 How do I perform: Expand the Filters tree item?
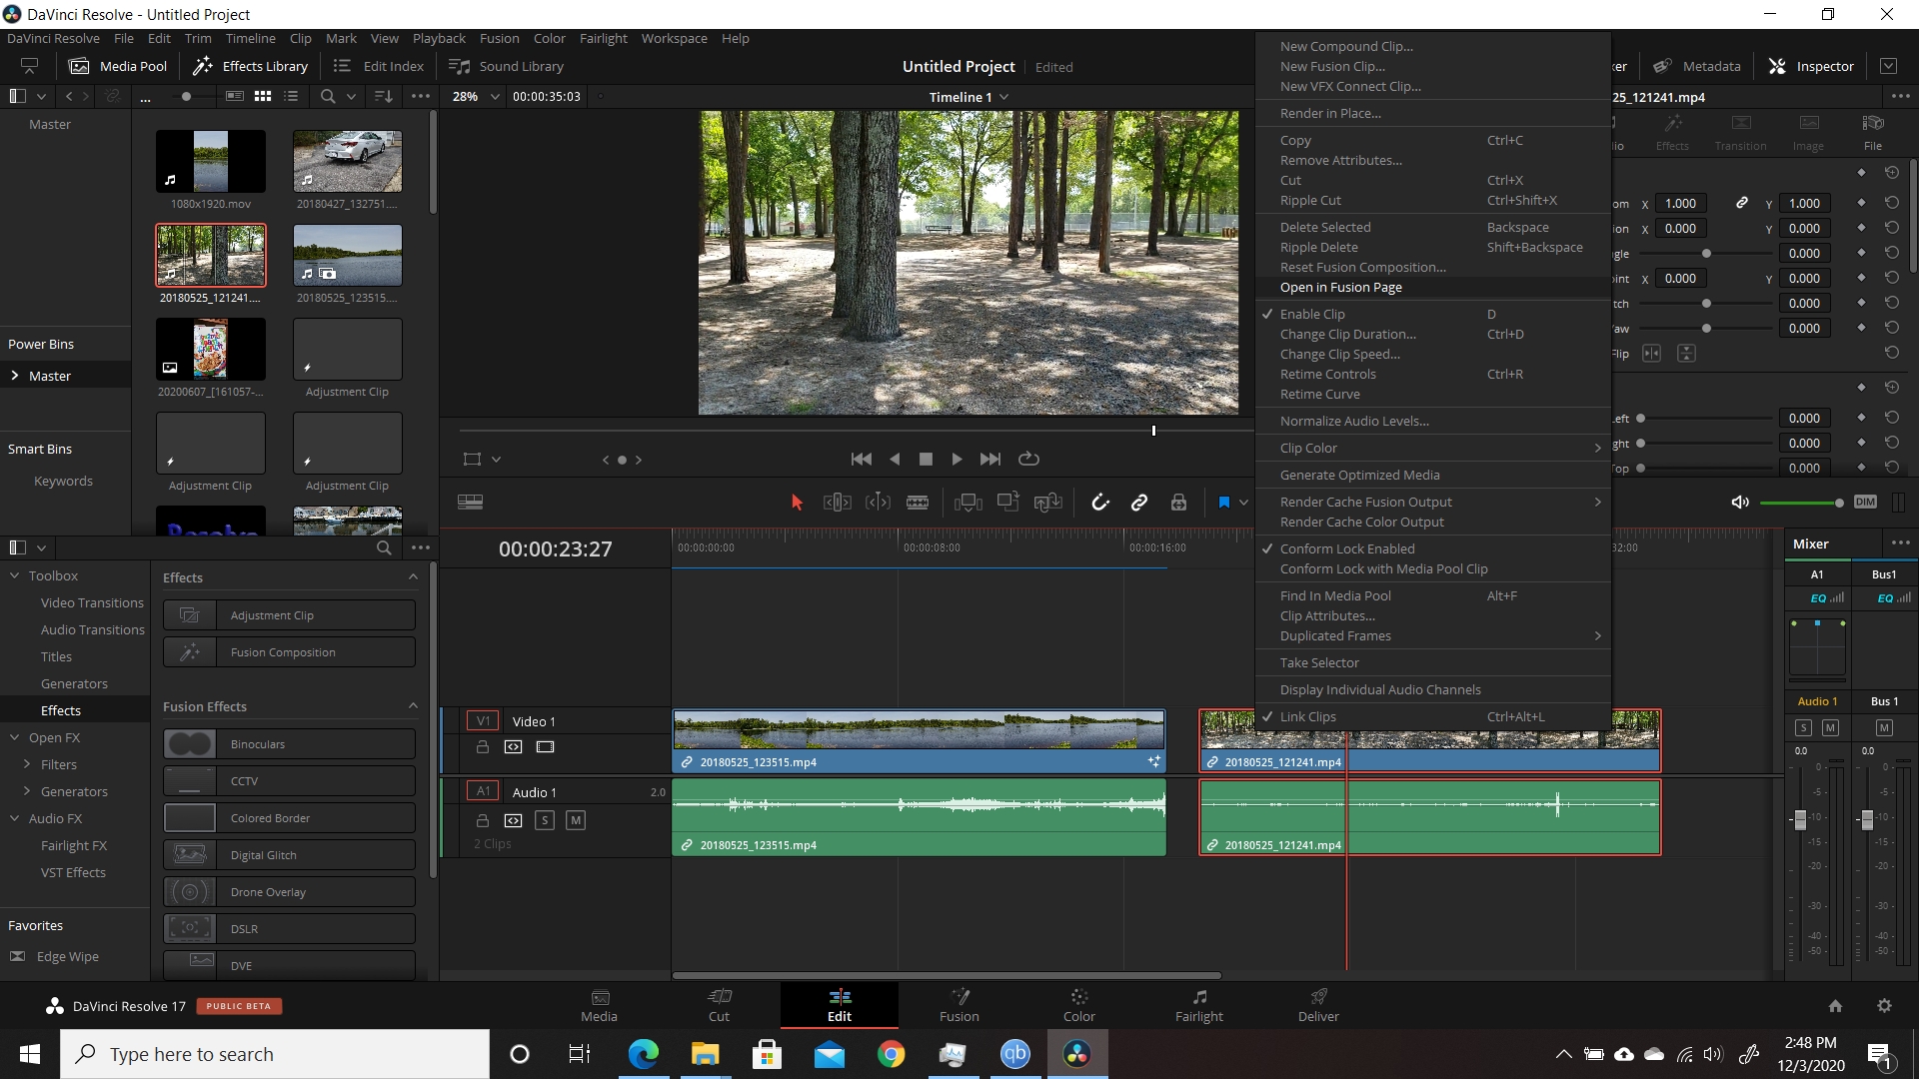pyautogui.click(x=27, y=764)
